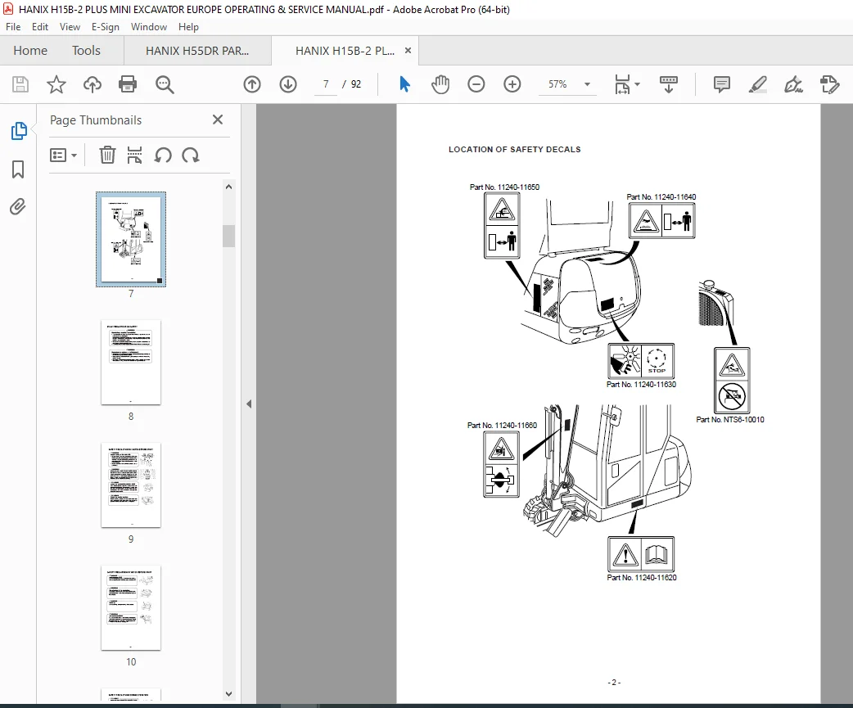Viewport: 853px width, 708px height.
Task: Open the Bookmarks sidebar panel
Action: (x=18, y=169)
